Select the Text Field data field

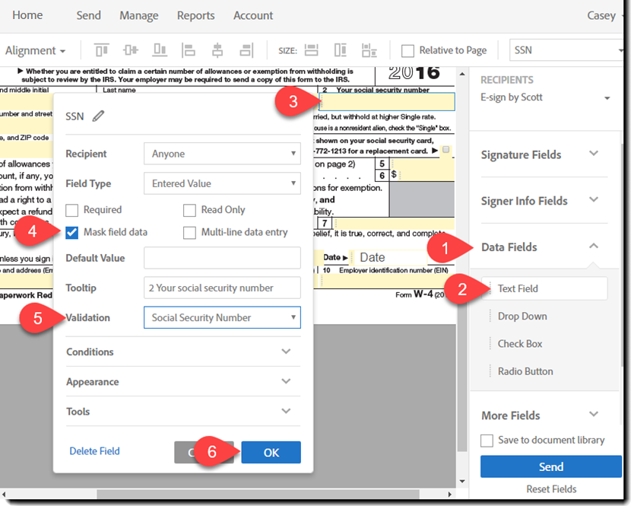(545, 288)
